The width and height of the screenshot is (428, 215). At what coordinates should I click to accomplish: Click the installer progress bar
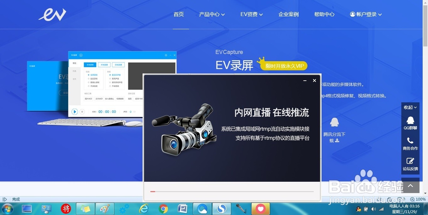tap(232, 191)
